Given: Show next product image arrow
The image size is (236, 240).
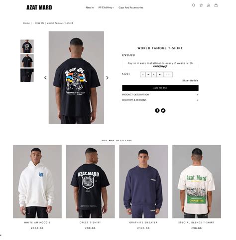Looking at the screenshot, I should [107, 78].
